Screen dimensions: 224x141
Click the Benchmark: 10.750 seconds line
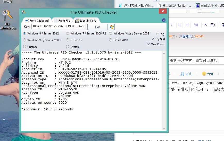point(47,109)
